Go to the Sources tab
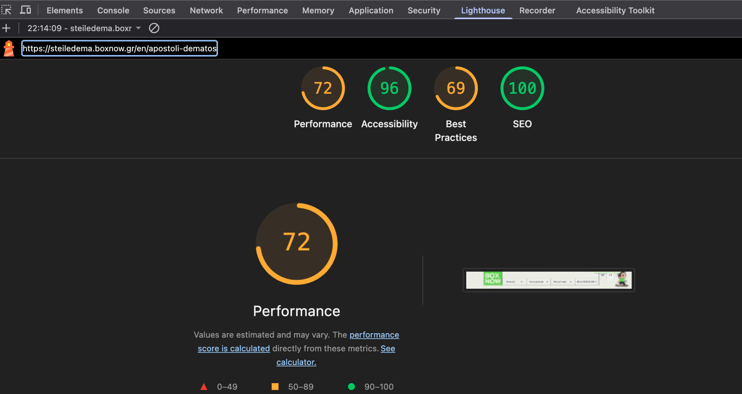The height and width of the screenshot is (394, 742). 159,10
